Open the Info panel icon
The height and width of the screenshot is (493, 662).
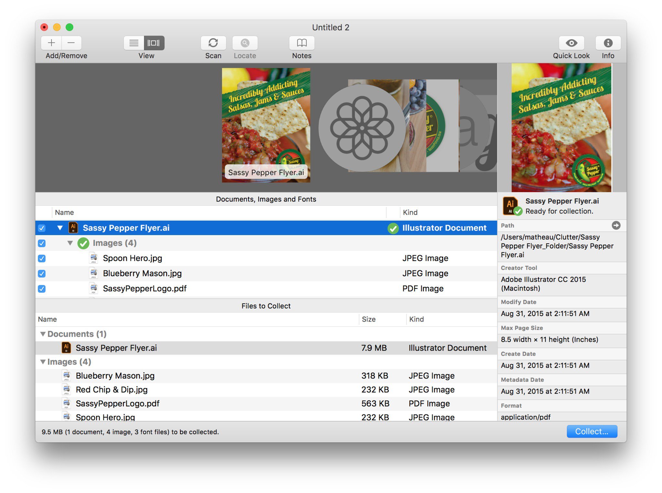point(608,43)
